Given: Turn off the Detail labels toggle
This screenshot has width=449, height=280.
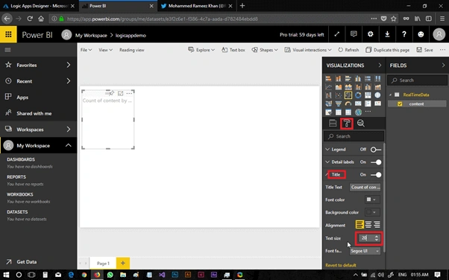Looking at the screenshot, I should click(376, 162).
